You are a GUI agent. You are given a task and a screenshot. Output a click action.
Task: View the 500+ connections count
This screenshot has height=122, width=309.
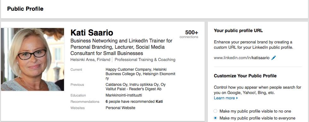[x=189, y=34]
